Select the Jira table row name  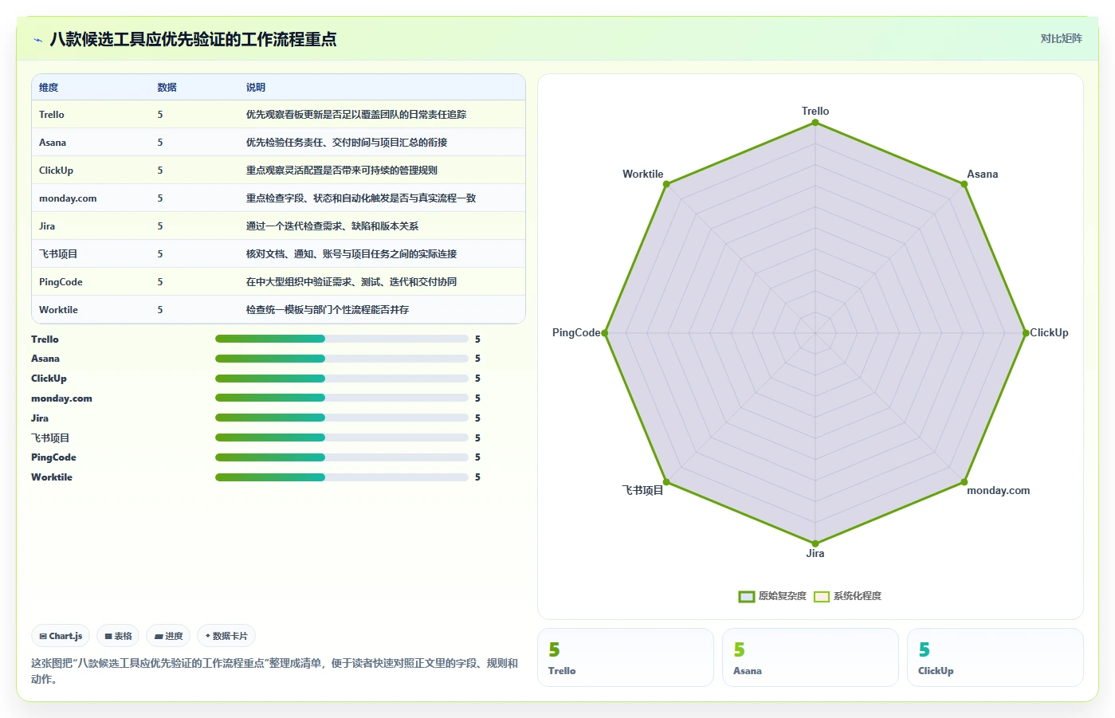coord(47,226)
